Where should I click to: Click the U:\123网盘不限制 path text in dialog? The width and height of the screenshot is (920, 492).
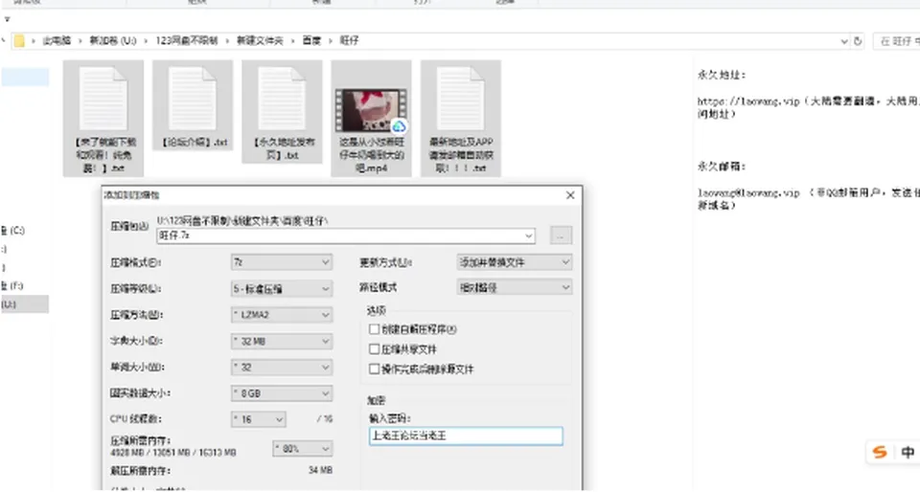pyautogui.click(x=242, y=221)
